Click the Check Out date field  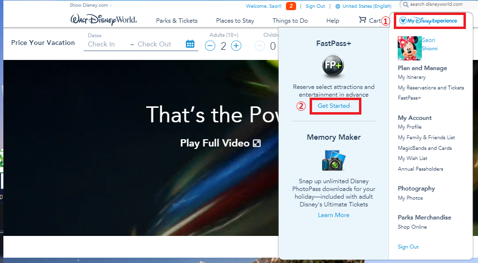pyautogui.click(x=154, y=44)
